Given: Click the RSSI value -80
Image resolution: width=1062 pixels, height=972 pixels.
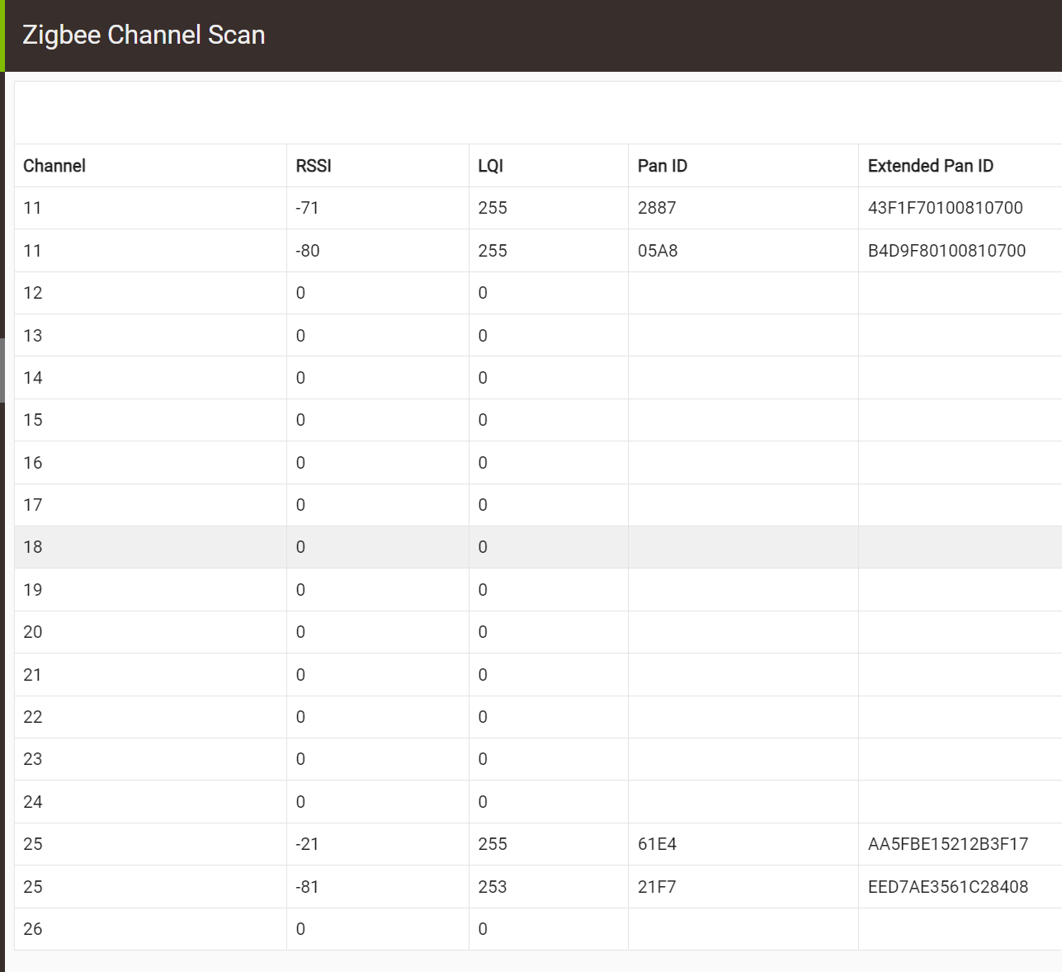Looking at the screenshot, I should [308, 251].
